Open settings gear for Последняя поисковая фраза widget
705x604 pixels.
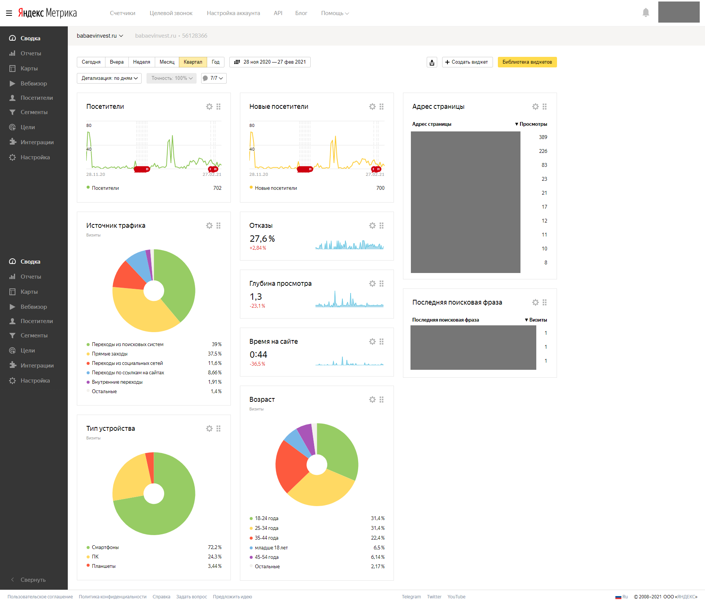click(x=536, y=302)
